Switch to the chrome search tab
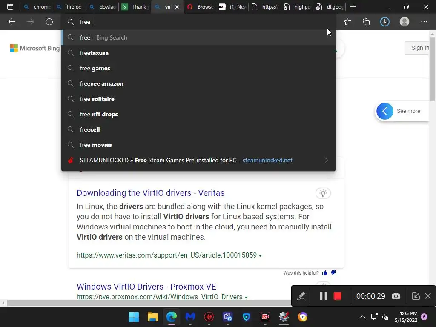Screen dimensions: 436x327 [37, 7]
